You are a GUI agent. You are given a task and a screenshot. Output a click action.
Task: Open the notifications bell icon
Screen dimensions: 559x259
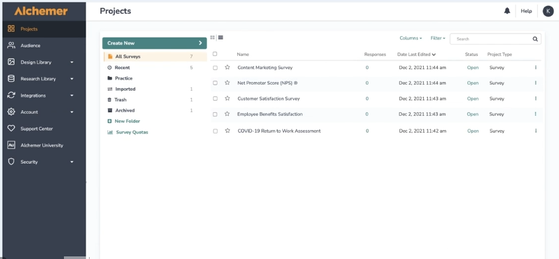click(x=507, y=11)
